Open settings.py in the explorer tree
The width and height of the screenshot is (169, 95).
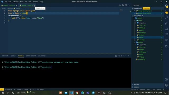tap(143, 52)
